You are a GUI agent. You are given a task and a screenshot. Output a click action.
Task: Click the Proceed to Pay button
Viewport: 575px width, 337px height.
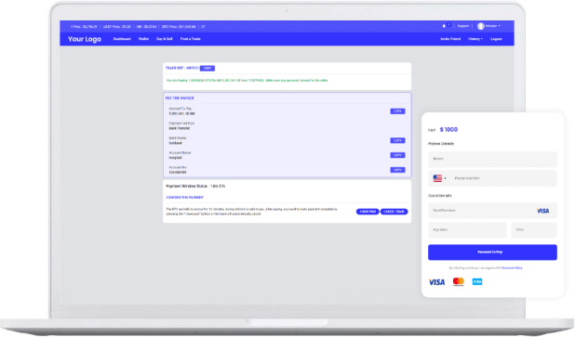pyautogui.click(x=492, y=253)
